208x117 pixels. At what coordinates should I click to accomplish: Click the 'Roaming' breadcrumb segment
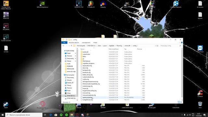coord(119,46)
